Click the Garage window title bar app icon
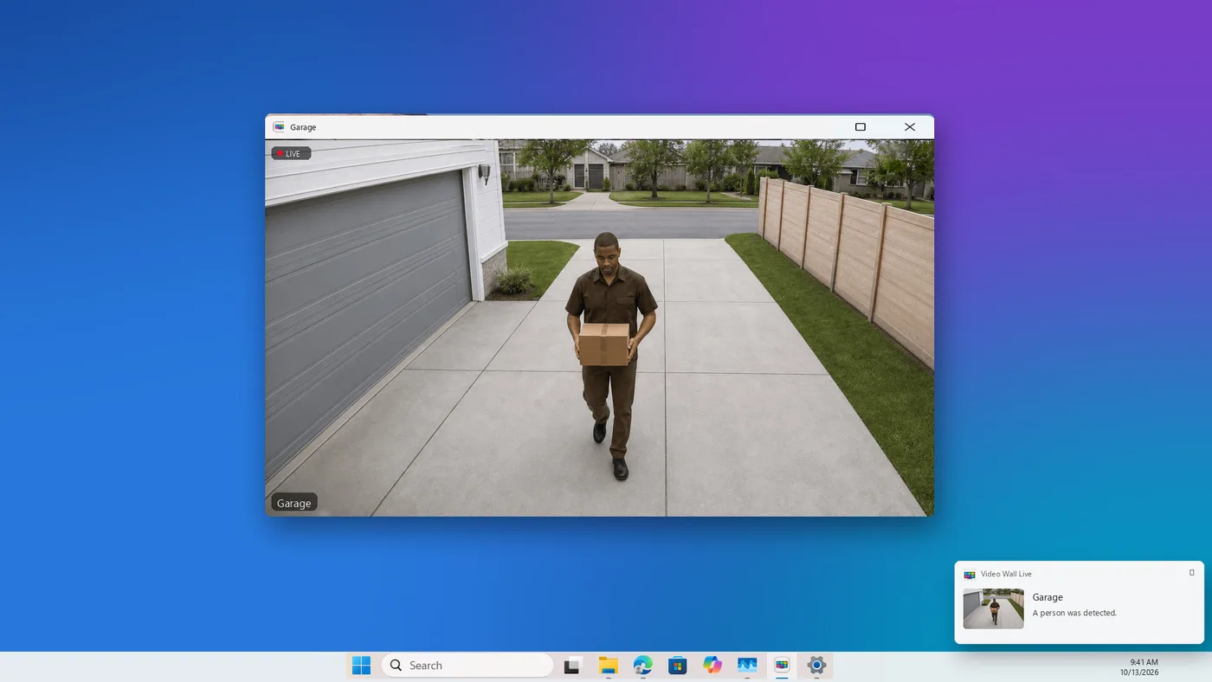1212x682 pixels. coord(279,127)
